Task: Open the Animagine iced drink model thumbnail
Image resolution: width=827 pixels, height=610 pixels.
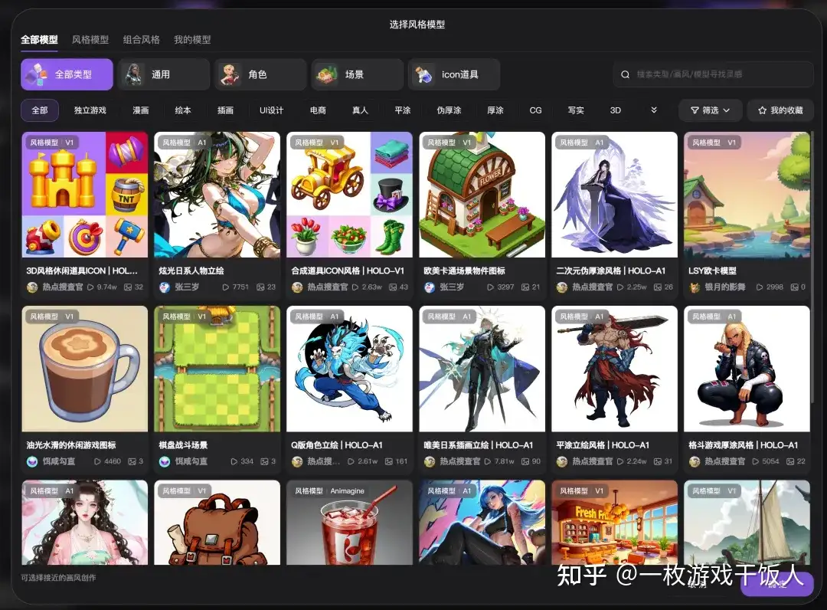Action: pos(350,523)
